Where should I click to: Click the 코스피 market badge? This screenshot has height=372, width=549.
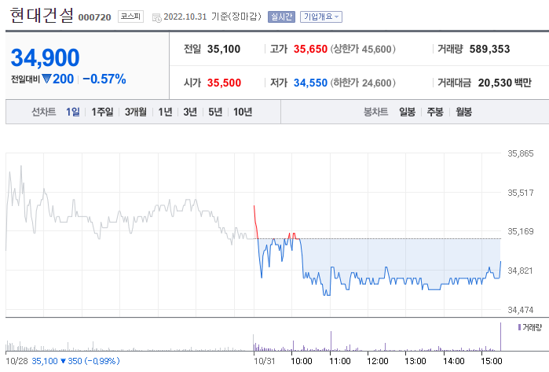[130, 17]
